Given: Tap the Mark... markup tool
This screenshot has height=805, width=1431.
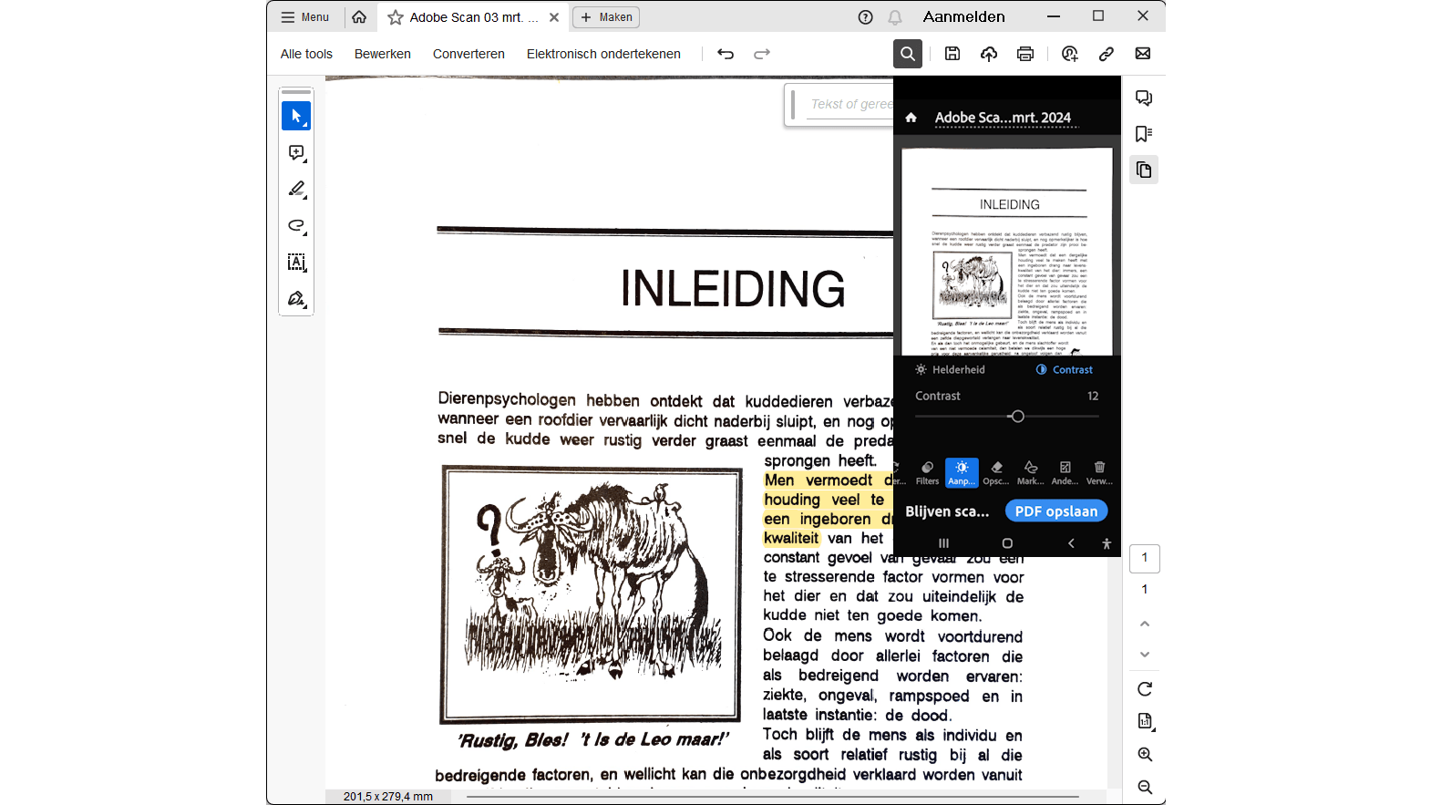Looking at the screenshot, I should 1031,473.
